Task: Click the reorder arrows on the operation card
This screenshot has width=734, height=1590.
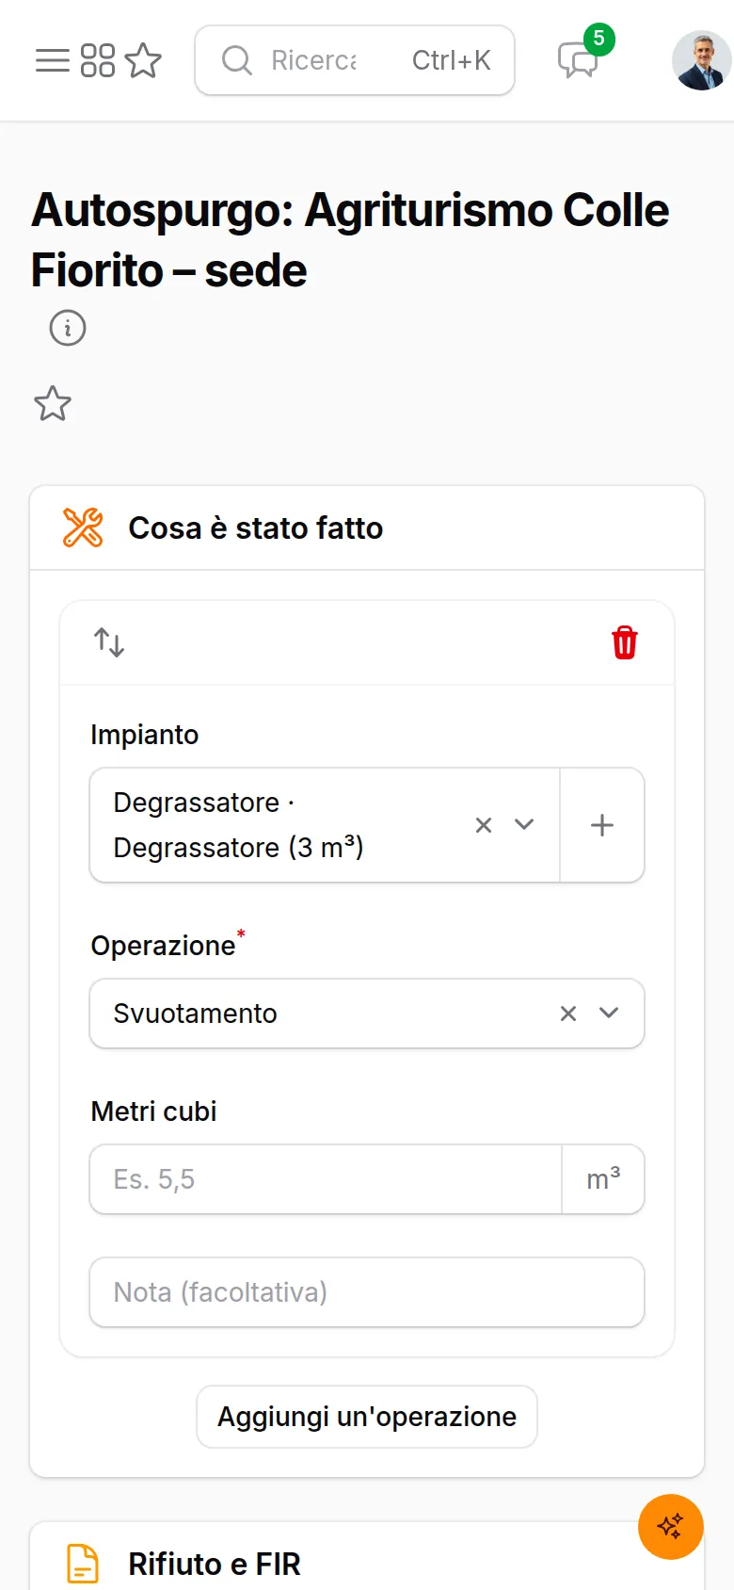Action: [109, 643]
